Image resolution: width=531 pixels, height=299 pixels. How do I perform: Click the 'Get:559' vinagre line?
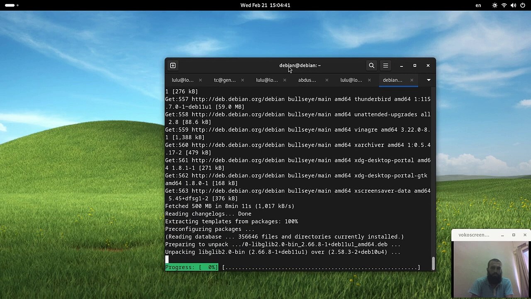coord(298,133)
